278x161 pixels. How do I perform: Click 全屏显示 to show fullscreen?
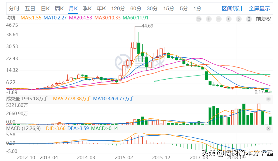pyautogui.click(x=259, y=8)
